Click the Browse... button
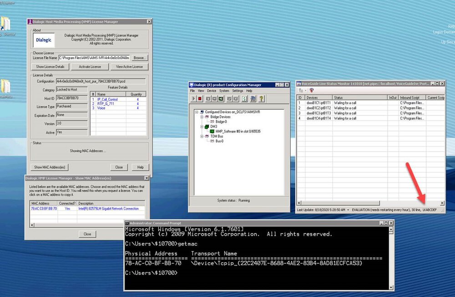455x297 pixels. click(140, 58)
